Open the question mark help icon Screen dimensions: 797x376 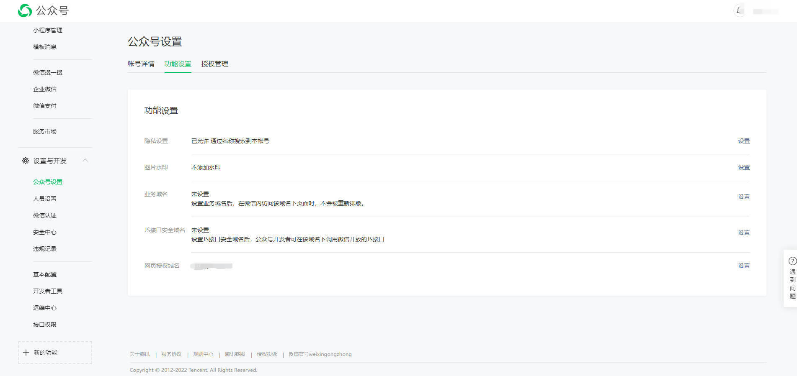tap(792, 261)
